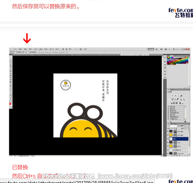Add a Brightness/Contrast adjustment
This screenshot has height=183, width=193.
[x=172, y=95]
